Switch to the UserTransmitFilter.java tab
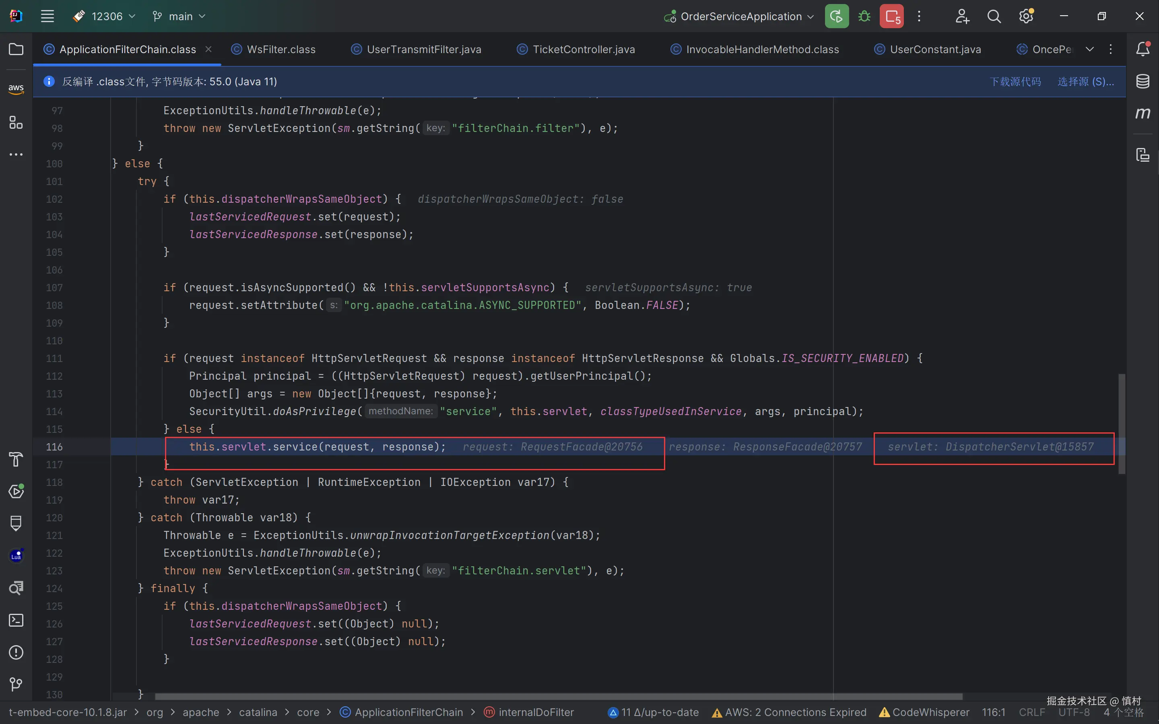 (423, 49)
